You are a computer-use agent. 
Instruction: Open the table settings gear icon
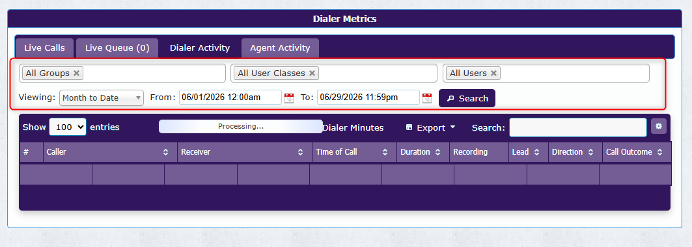pyautogui.click(x=659, y=126)
